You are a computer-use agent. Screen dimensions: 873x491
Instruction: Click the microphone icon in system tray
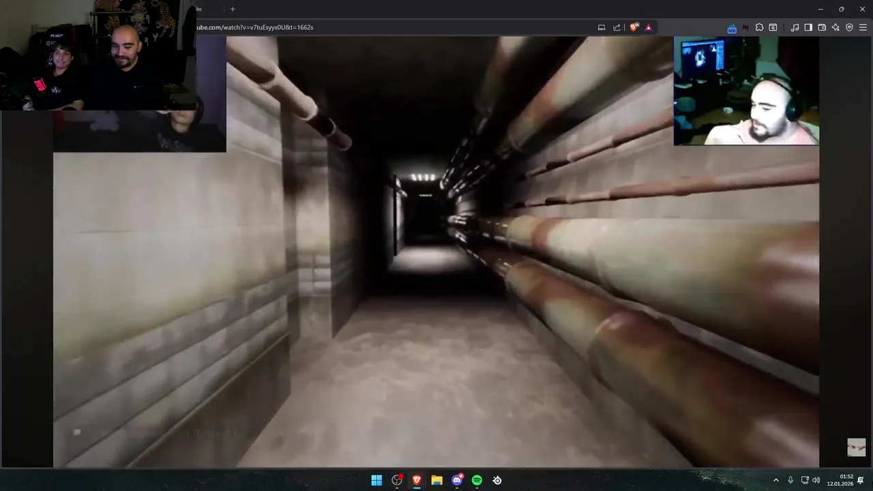point(790,480)
